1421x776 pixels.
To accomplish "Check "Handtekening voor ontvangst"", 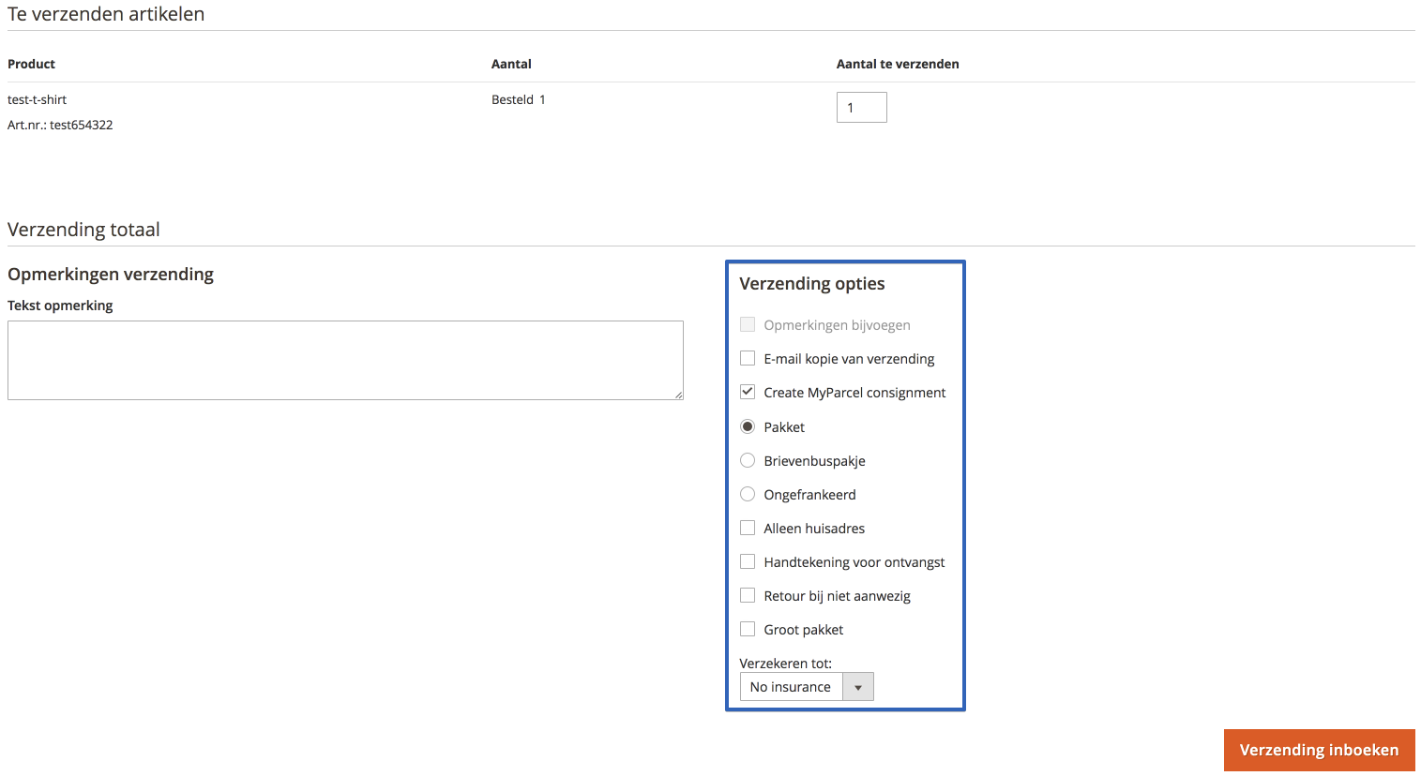I will [748, 561].
